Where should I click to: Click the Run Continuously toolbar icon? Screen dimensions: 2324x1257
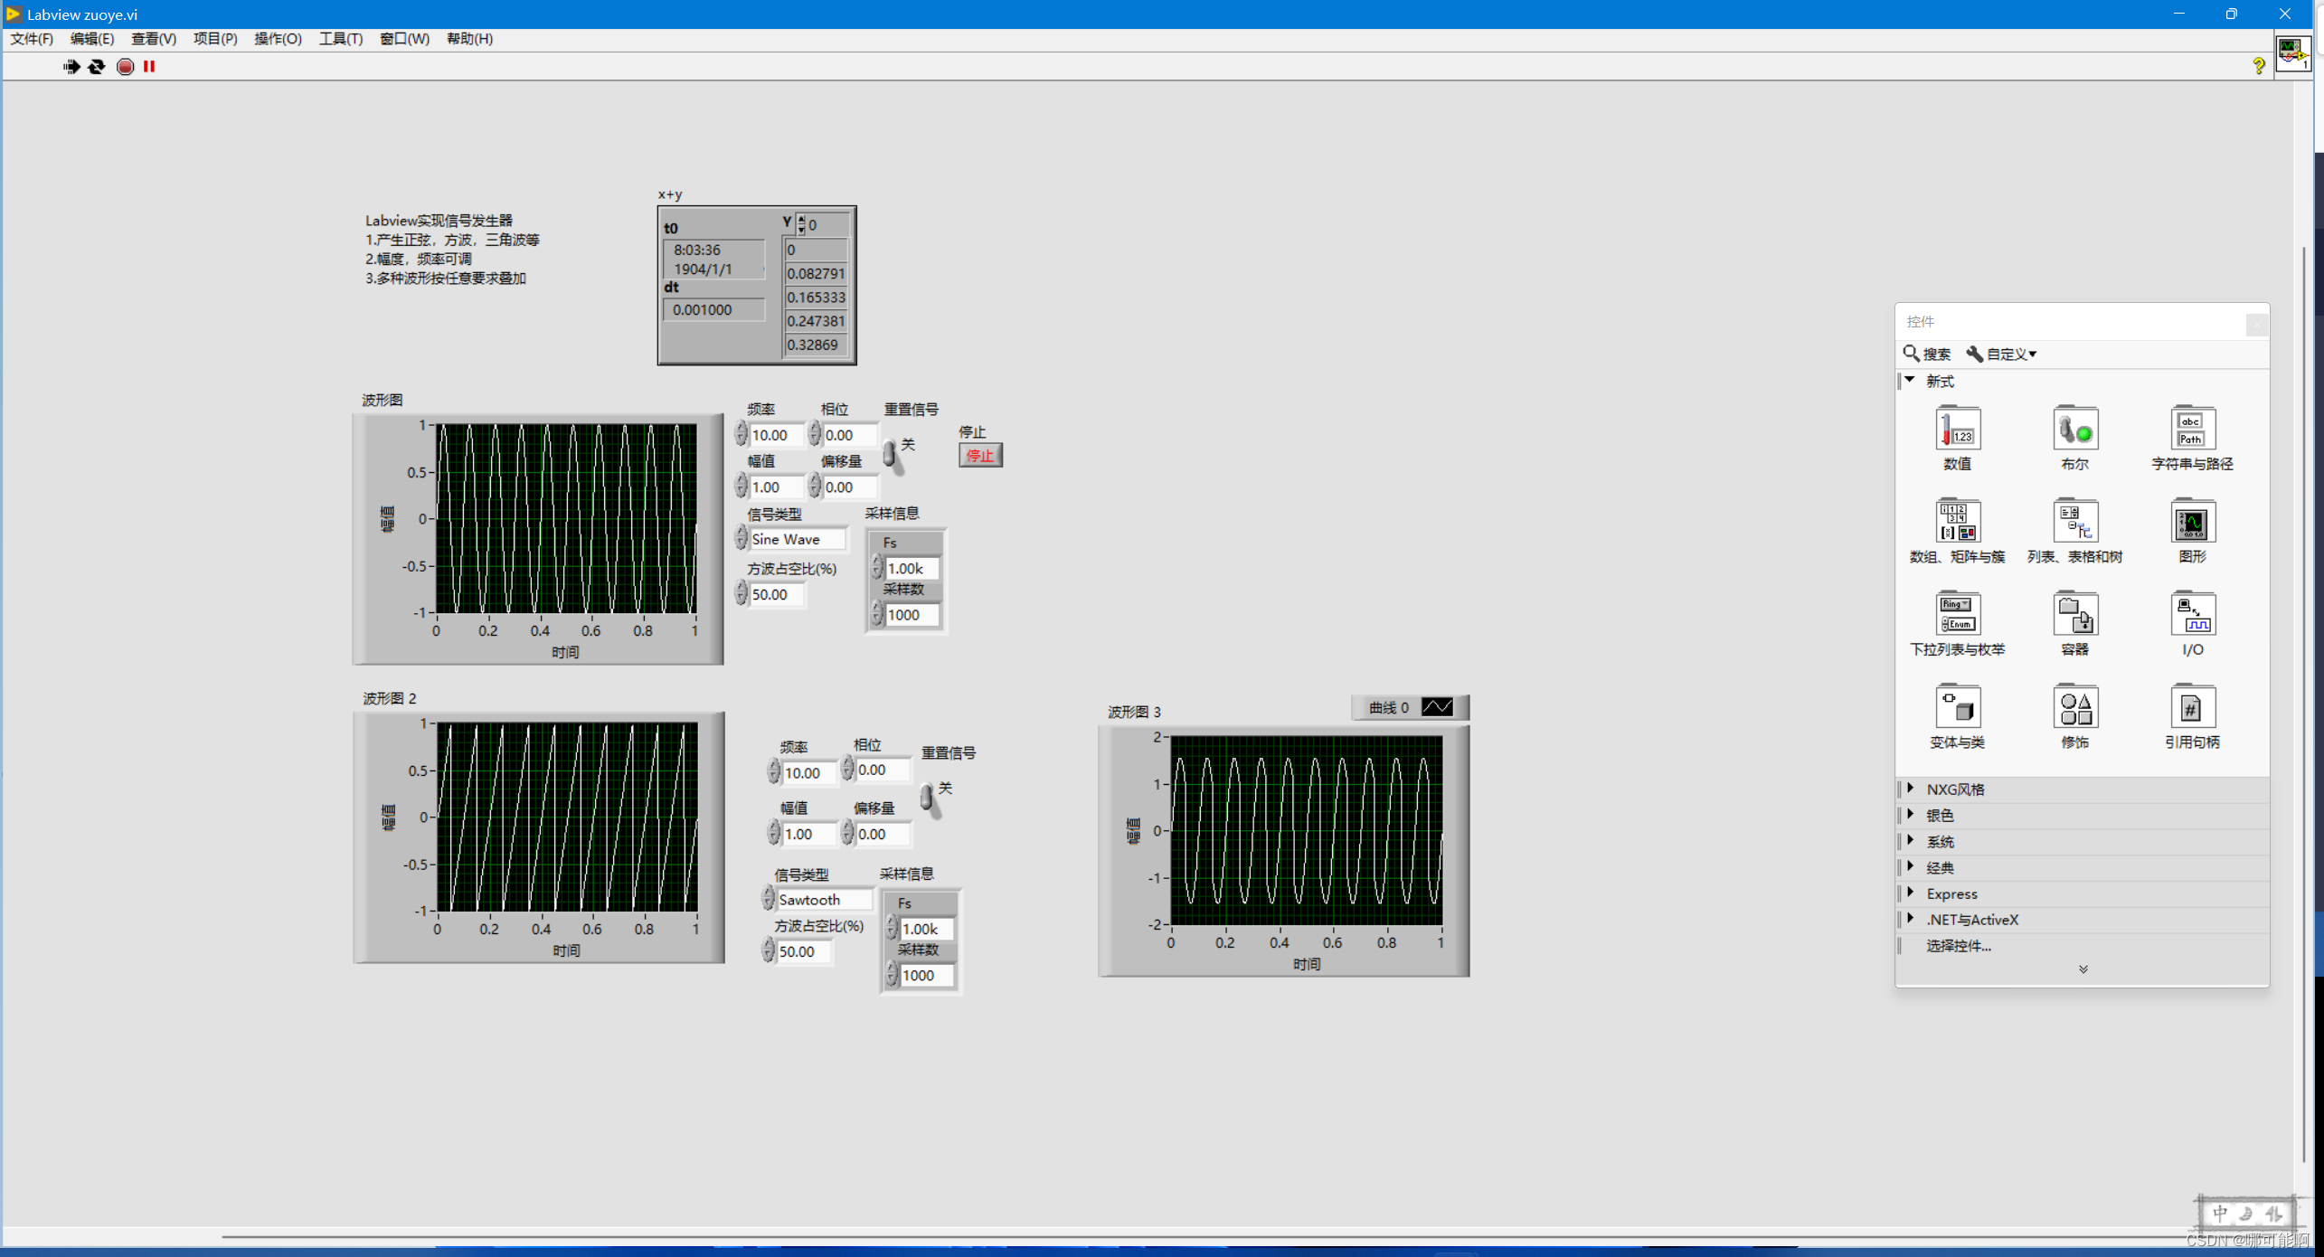pyautogui.click(x=97, y=66)
